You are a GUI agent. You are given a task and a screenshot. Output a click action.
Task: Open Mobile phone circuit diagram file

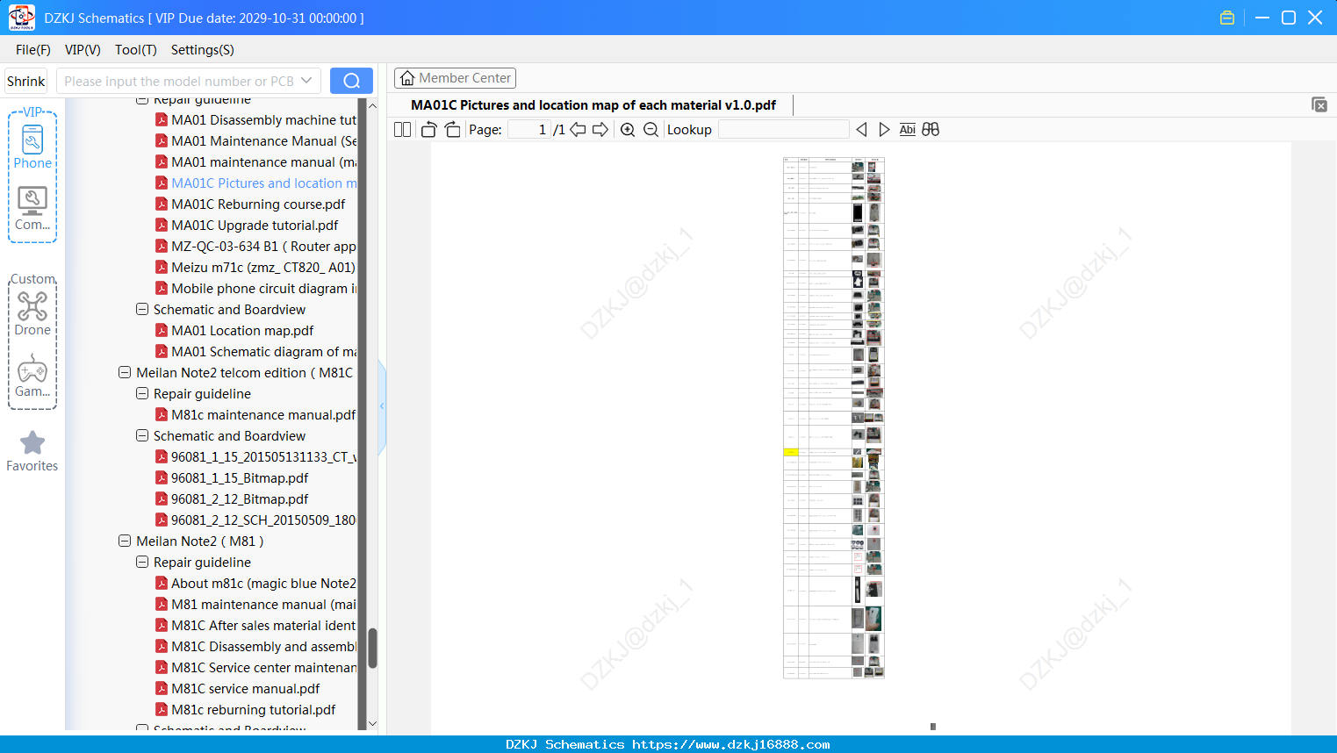tap(263, 289)
